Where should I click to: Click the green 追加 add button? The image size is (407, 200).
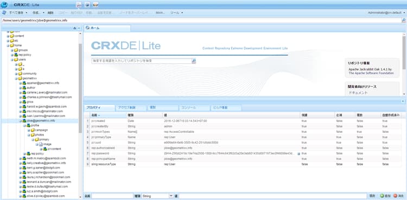(x=385, y=196)
